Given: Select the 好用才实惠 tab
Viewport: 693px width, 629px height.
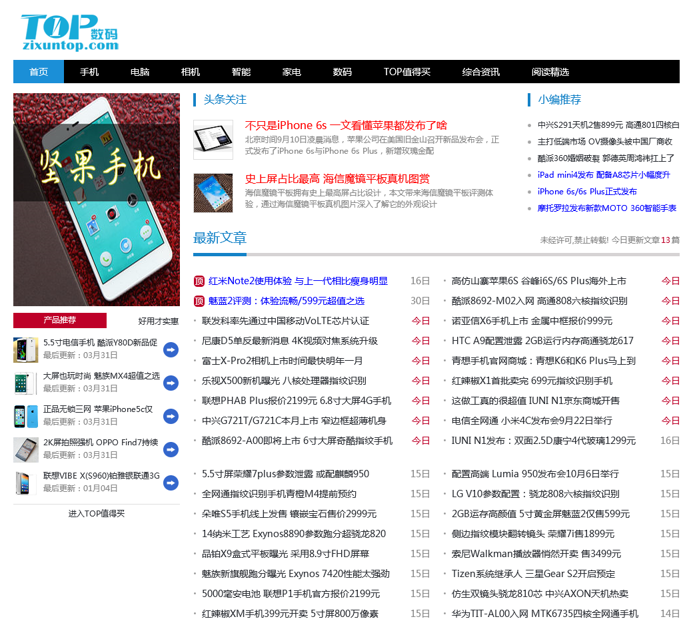Looking at the screenshot, I should point(158,321).
